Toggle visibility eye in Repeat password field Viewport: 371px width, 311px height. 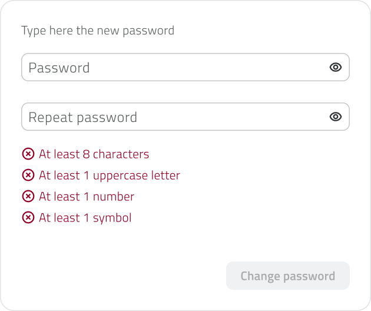click(335, 117)
